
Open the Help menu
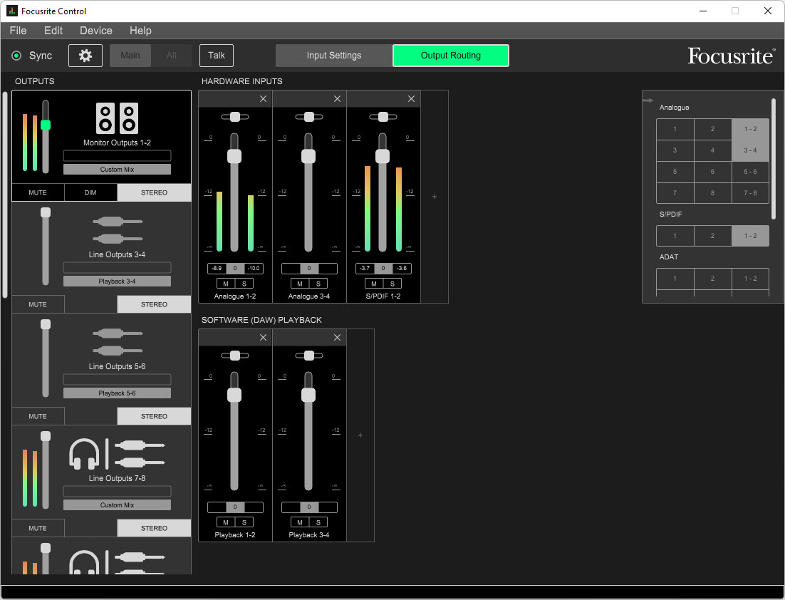(140, 31)
